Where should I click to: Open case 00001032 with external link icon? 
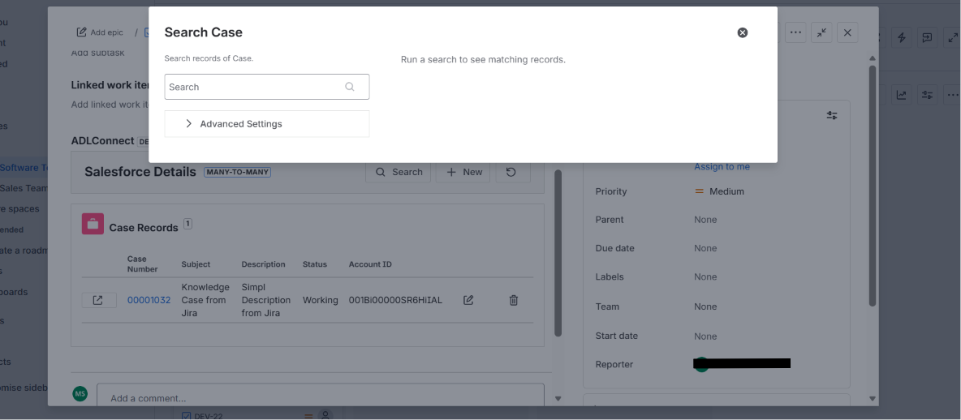[x=98, y=300]
